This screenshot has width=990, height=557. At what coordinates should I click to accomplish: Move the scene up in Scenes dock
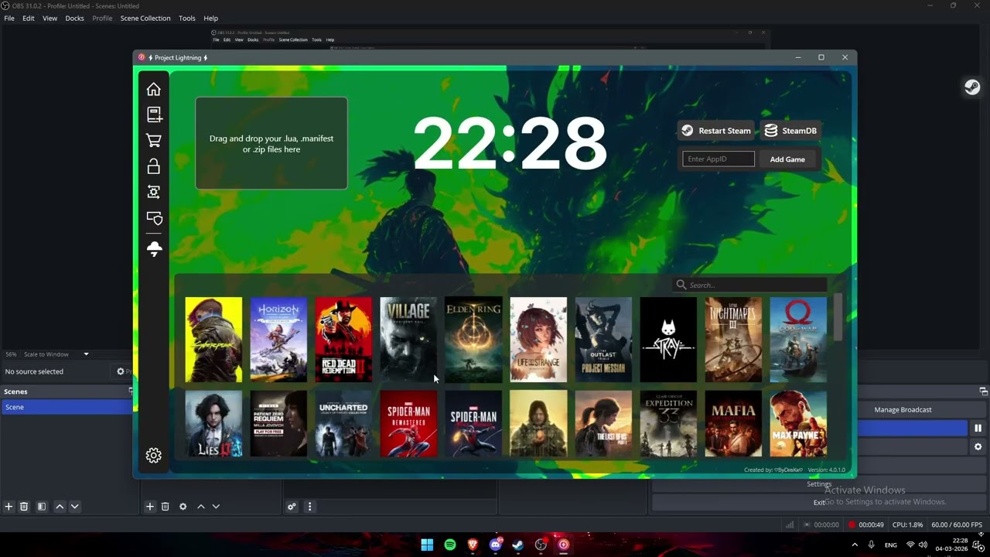(60, 507)
